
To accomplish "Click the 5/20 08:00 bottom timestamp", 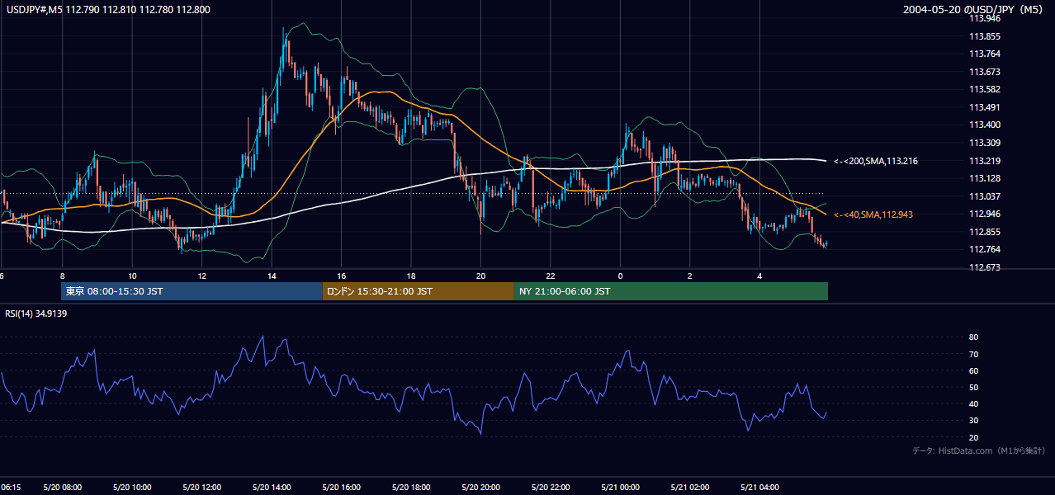I will (63, 488).
